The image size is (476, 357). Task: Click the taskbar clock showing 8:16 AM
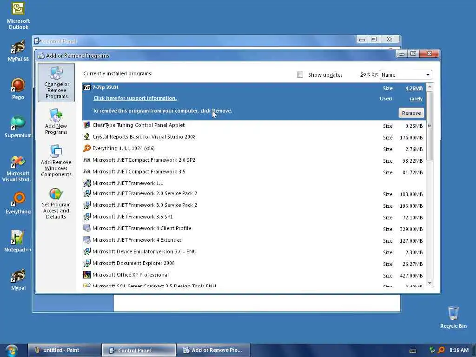click(459, 350)
